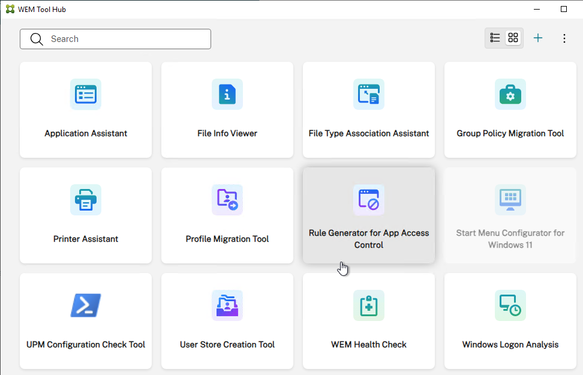The height and width of the screenshot is (375, 583).
Task: Open Windows Logon Analysis icon
Action: coord(510,305)
